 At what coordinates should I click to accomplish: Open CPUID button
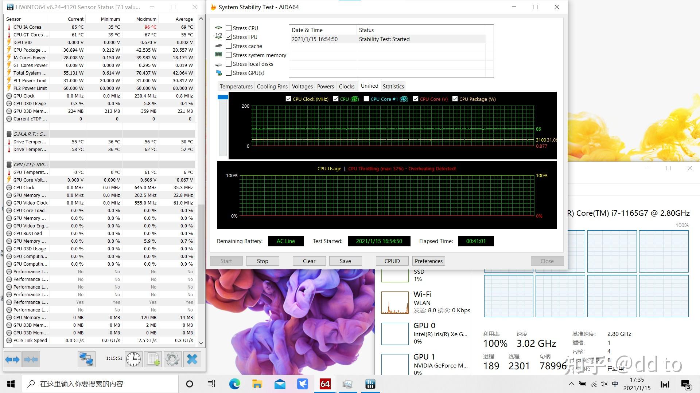pos(392,261)
